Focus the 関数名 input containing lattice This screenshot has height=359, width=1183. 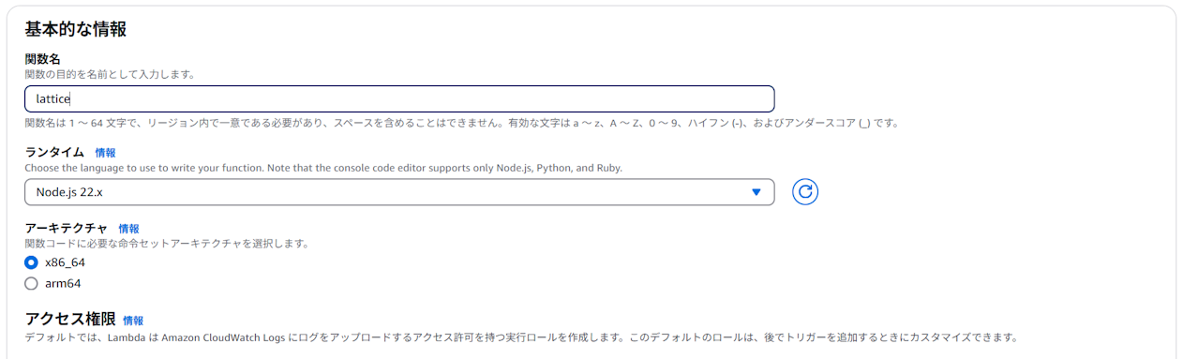399,98
